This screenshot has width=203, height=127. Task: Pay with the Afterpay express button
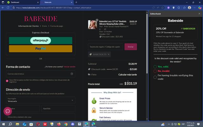click(x=41, y=40)
